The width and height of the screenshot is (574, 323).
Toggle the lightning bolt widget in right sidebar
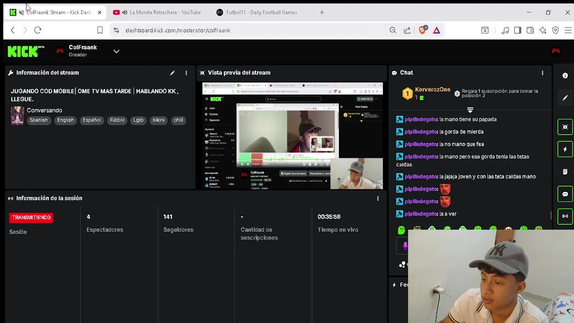click(x=565, y=149)
